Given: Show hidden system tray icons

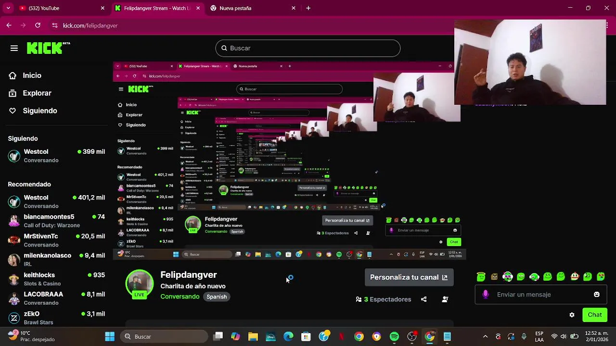Looking at the screenshot, I should pos(485,336).
